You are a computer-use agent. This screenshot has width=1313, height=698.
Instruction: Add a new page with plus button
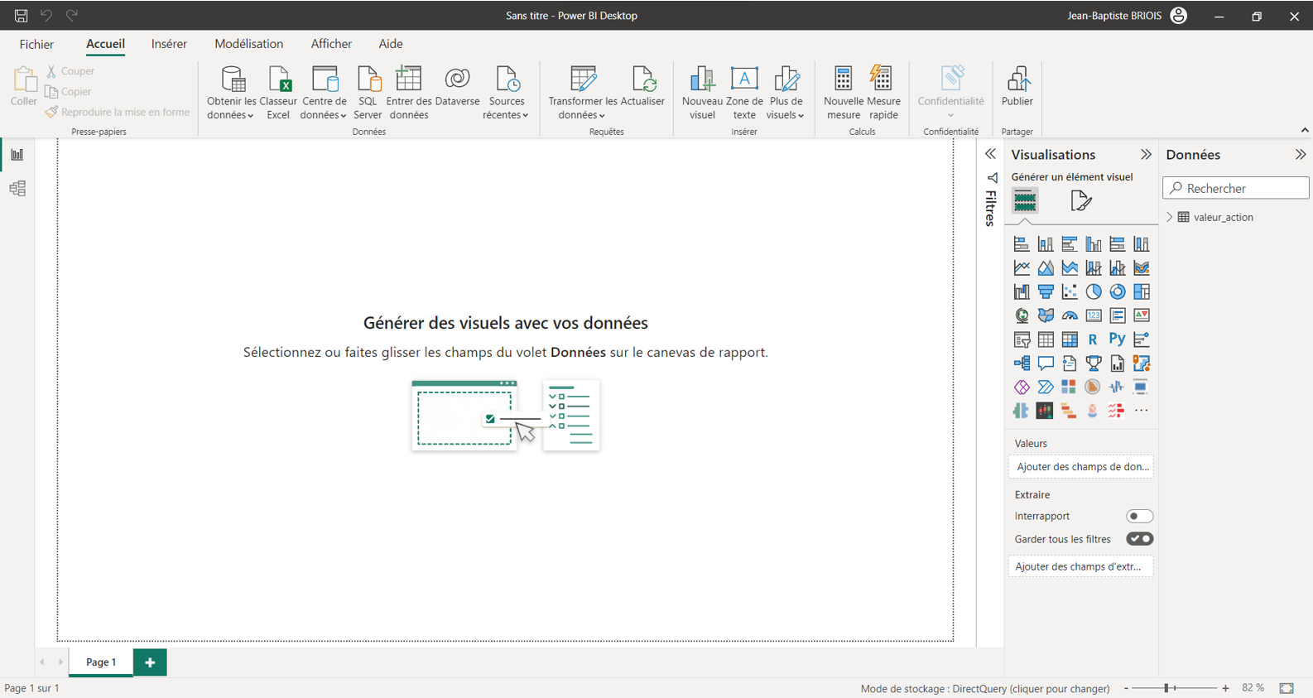click(x=150, y=662)
